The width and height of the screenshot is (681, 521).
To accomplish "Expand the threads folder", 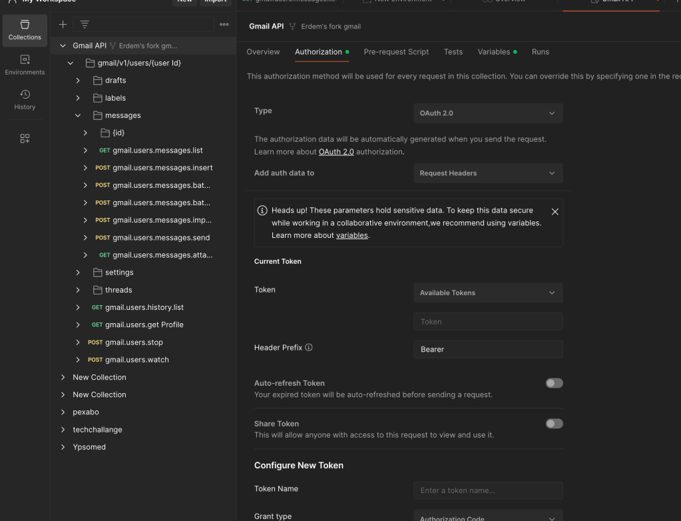I will (78, 290).
